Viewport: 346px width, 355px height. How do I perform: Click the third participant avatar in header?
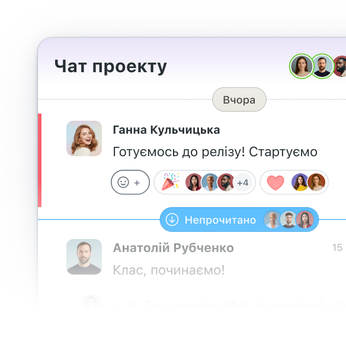tap(339, 66)
